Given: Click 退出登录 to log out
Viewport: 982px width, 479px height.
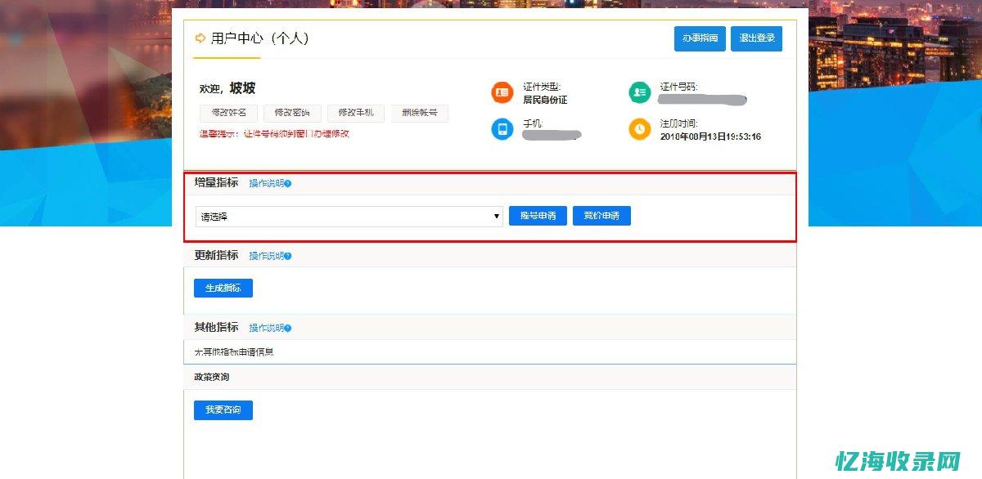Looking at the screenshot, I should [x=756, y=38].
